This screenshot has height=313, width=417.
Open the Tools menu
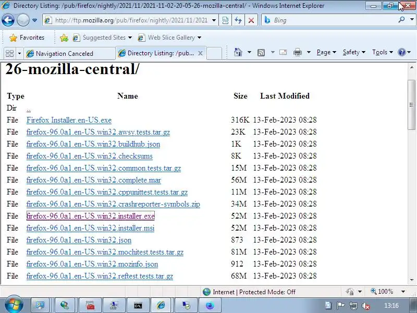pos(383,52)
